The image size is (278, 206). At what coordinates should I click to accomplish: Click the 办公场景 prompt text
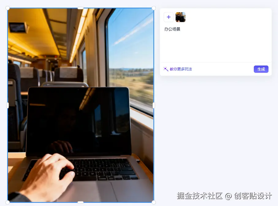[172, 29]
